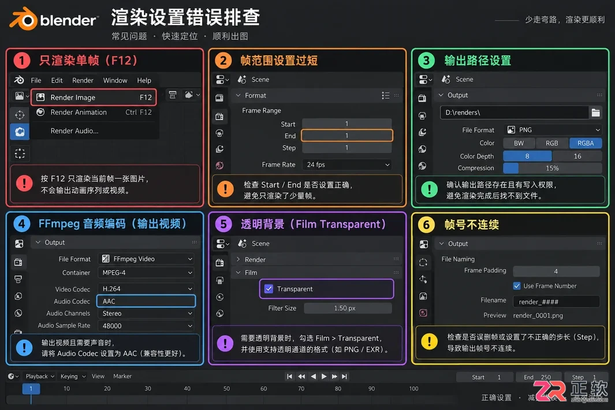Click the Blender logo in the menu bar
This screenshot has height=410, width=615.
click(19, 80)
